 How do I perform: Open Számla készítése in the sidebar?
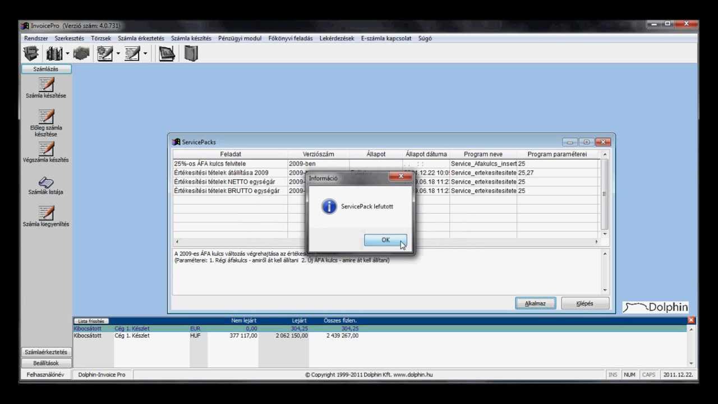[x=46, y=88]
